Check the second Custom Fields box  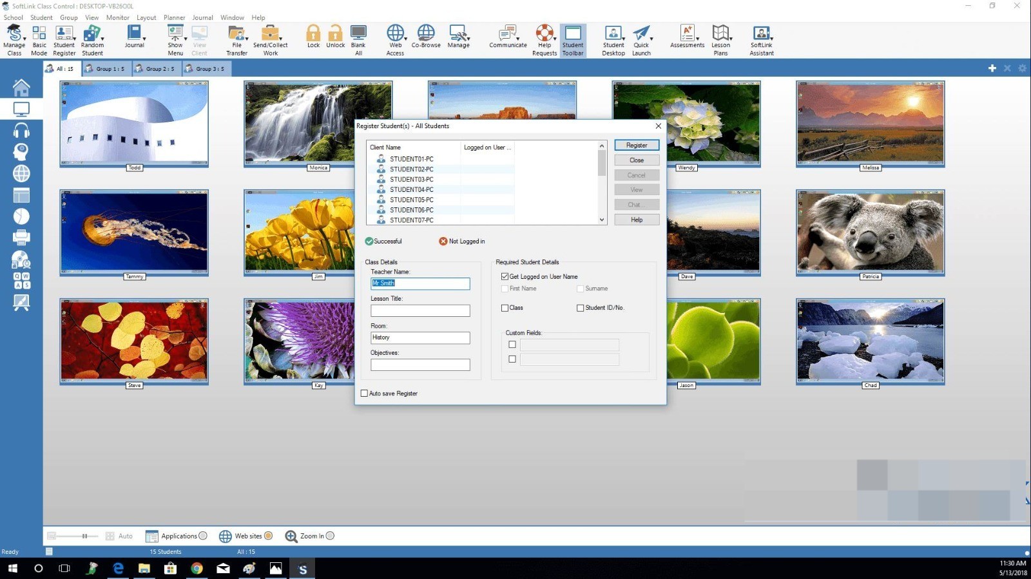tap(512, 359)
